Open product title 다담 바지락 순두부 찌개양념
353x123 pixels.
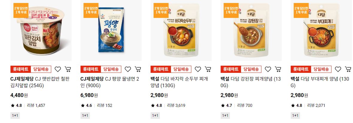click(179, 82)
